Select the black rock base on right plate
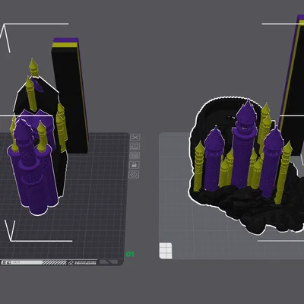The height and width of the screenshot is (304, 304). 253,205
